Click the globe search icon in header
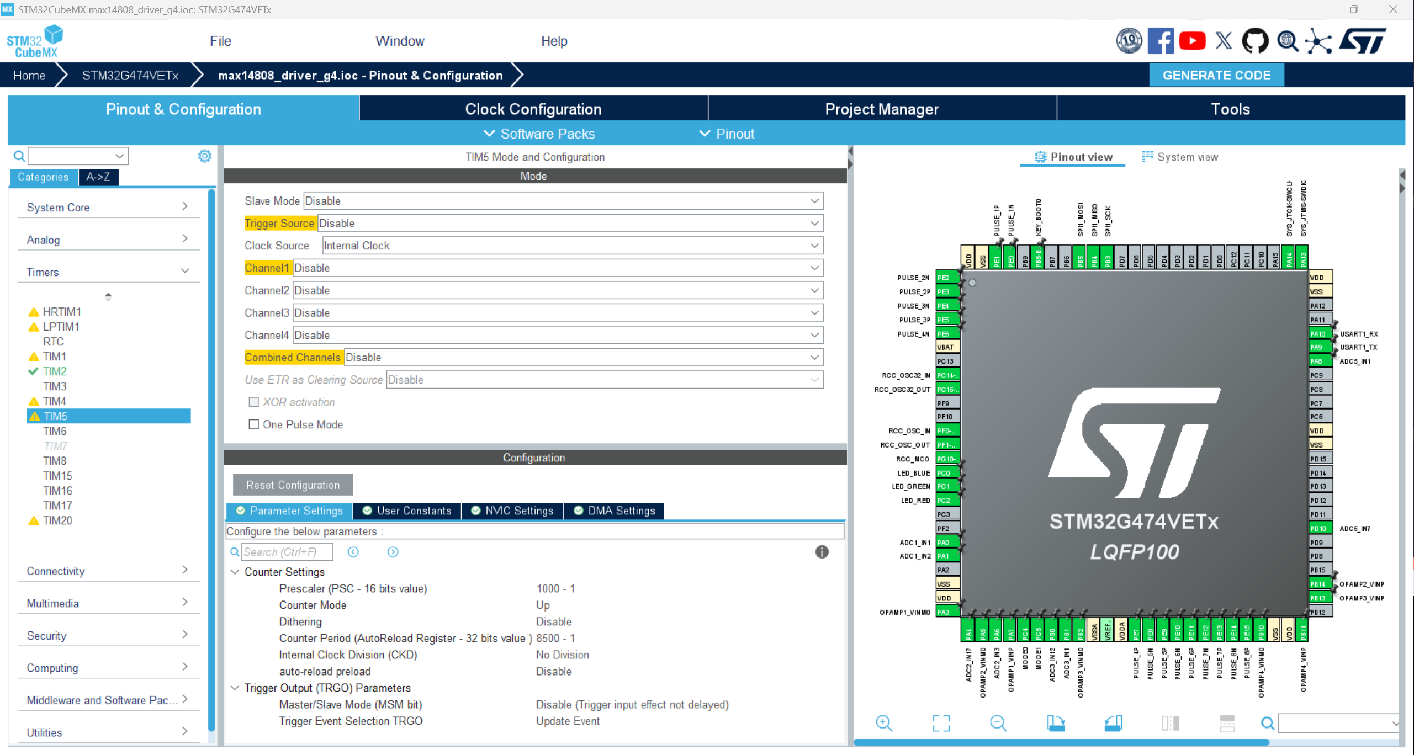This screenshot has width=1414, height=755. coord(1287,41)
